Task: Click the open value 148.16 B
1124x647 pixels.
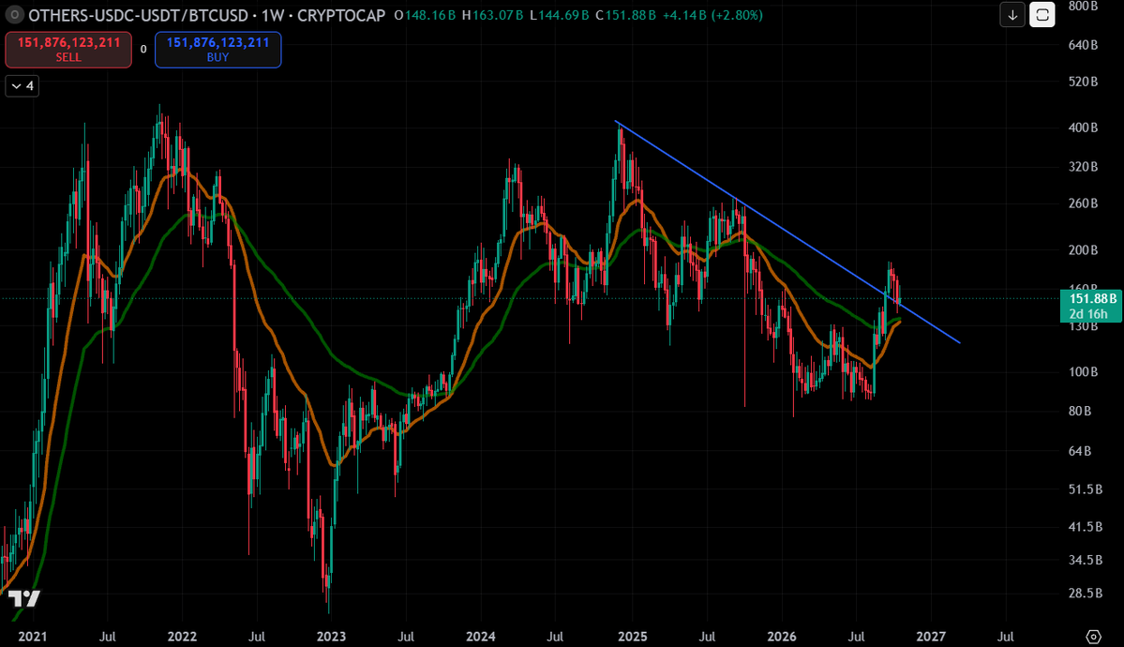Action: tap(430, 15)
